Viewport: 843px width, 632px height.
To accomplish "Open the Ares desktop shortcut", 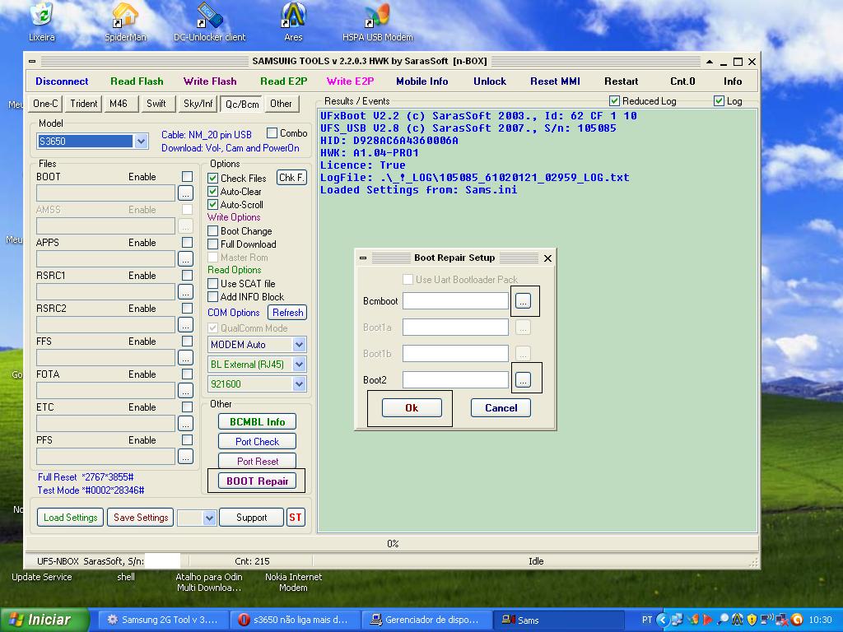I will [x=294, y=21].
